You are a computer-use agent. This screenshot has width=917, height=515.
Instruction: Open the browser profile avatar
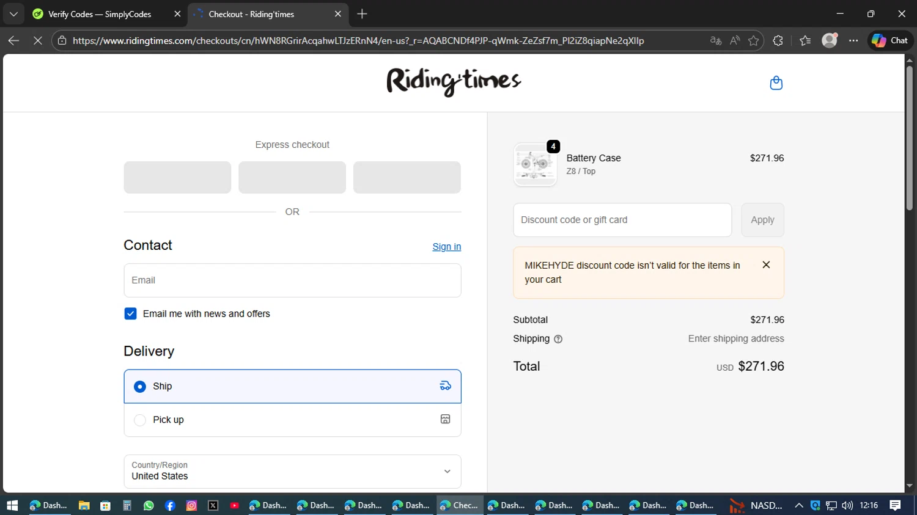point(830,40)
